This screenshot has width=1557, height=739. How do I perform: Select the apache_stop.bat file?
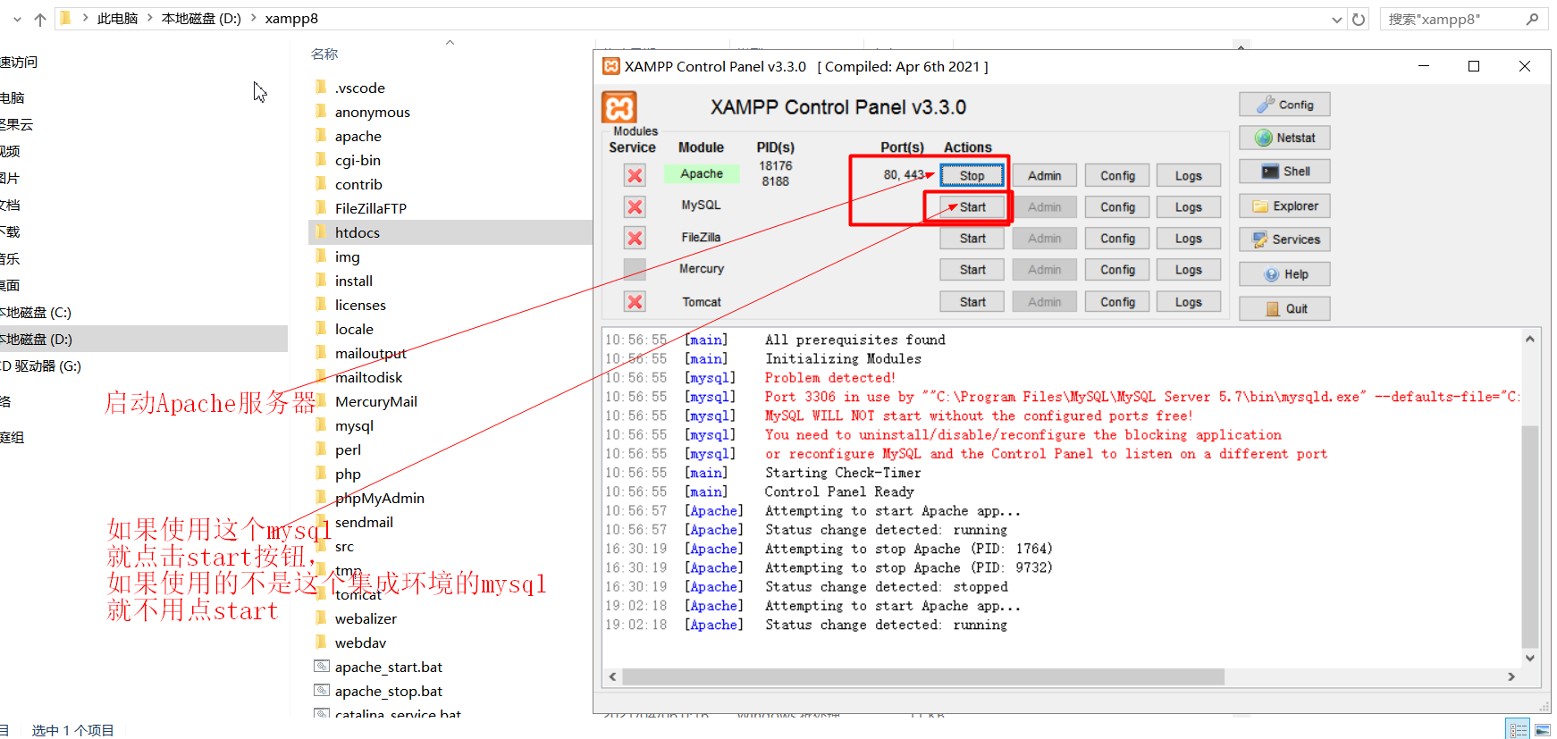click(389, 692)
